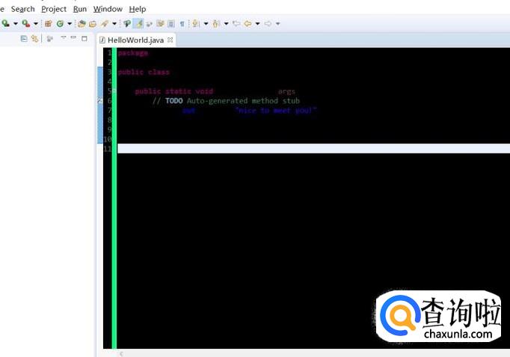Click the TODO comment on line 6
The height and width of the screenshot is (357, 510).
coord(226,101)
